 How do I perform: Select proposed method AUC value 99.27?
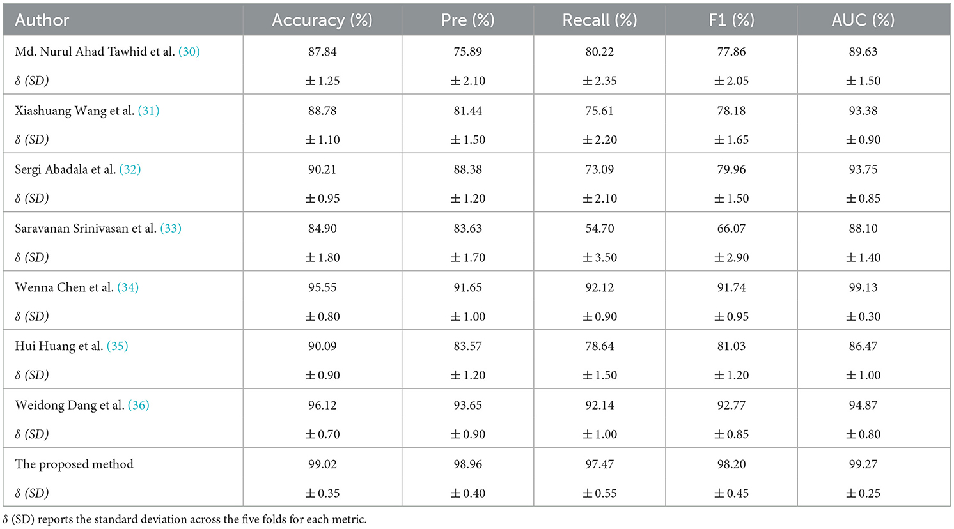point(863,464)
